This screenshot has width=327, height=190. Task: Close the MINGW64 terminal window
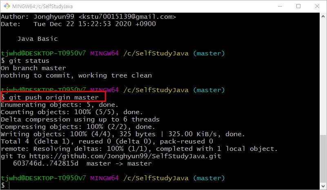pos(317,6)
